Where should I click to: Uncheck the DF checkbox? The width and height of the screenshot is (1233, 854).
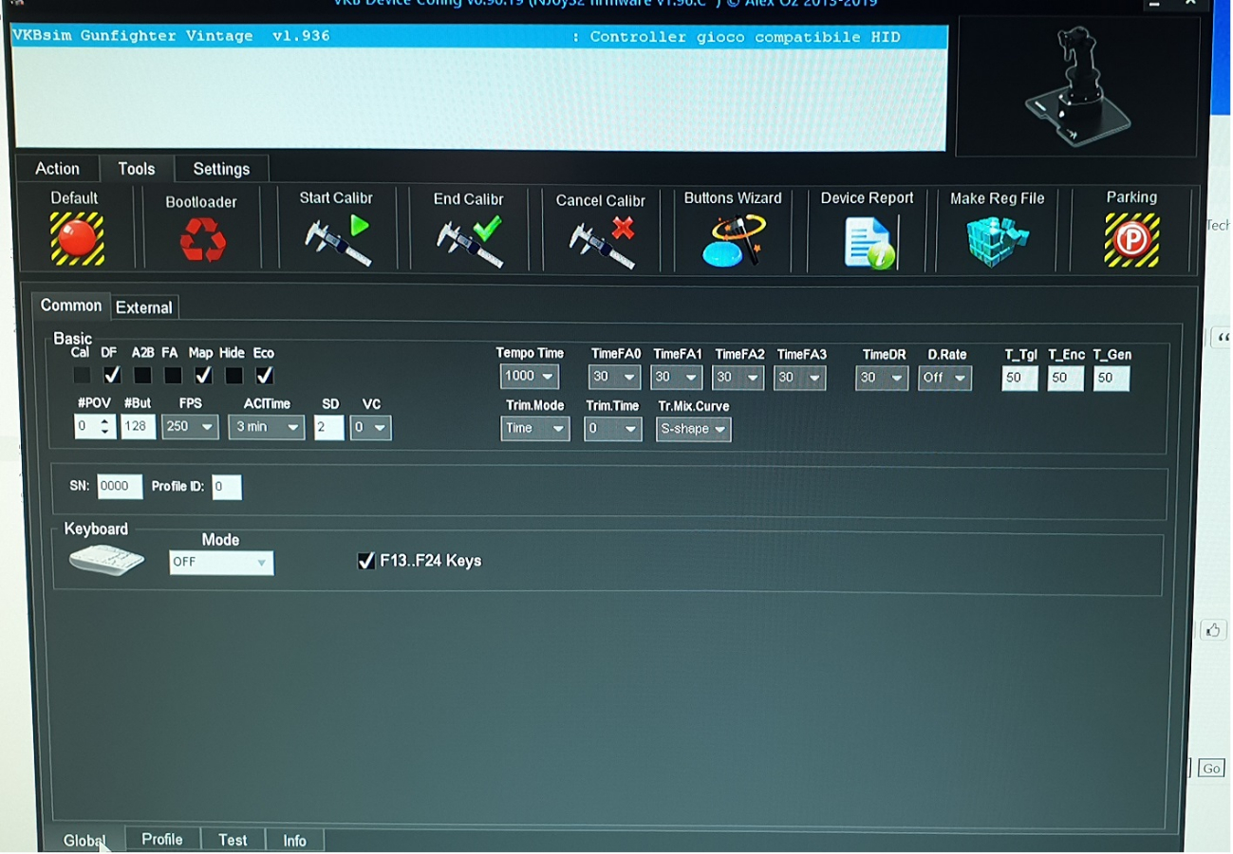pyautogui.click(x=112, y=376)
